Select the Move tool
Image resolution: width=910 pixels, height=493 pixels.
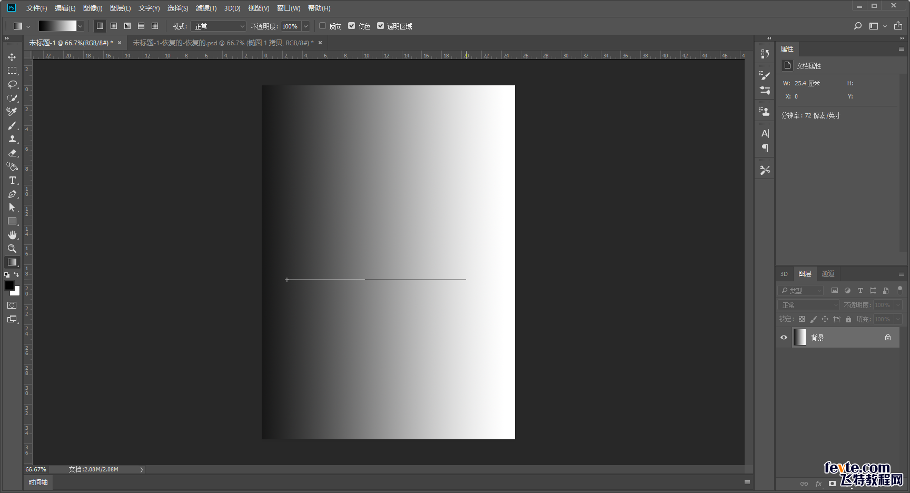(x=12, y=57)
